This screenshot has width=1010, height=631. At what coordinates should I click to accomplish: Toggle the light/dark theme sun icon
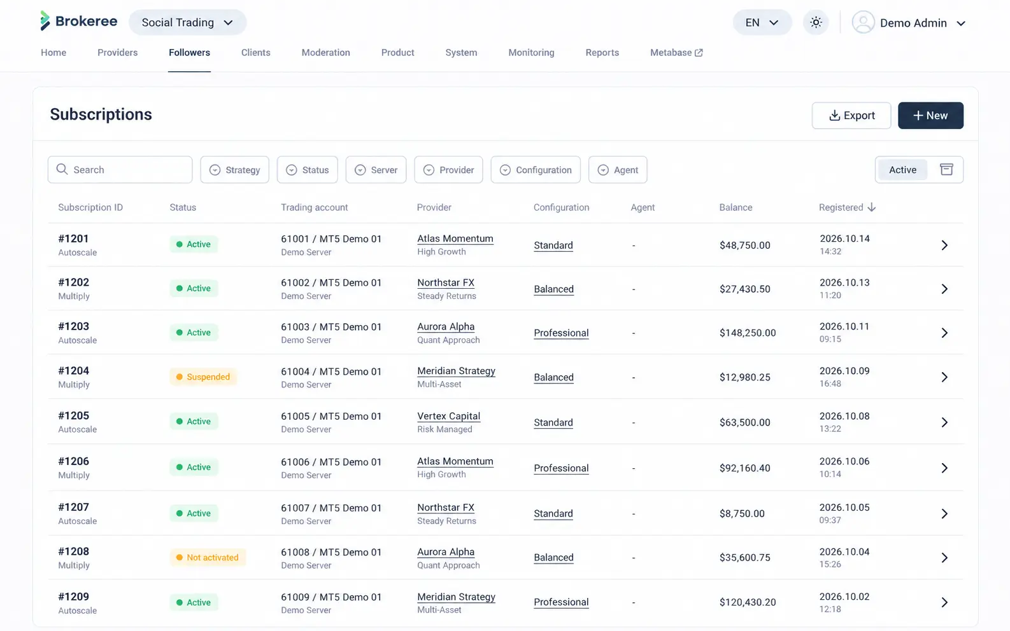point(816,23)
